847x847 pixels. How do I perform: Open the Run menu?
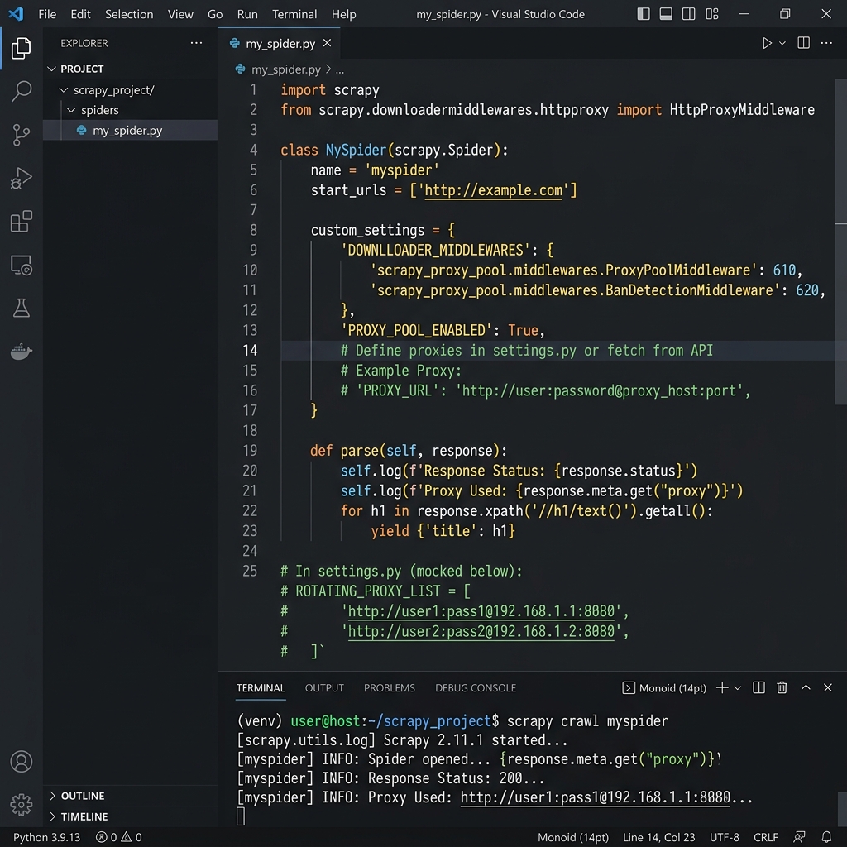pos(247,14)
